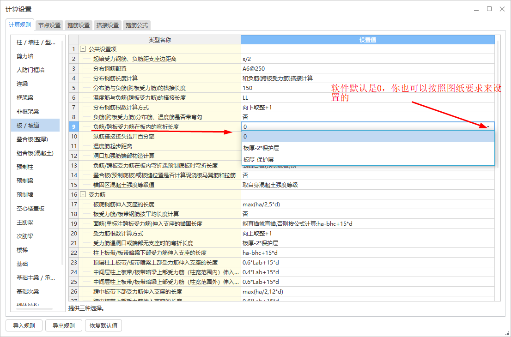Click the 向上取整+1 value cell
The image size is (511, 337).
coord(368,234)
